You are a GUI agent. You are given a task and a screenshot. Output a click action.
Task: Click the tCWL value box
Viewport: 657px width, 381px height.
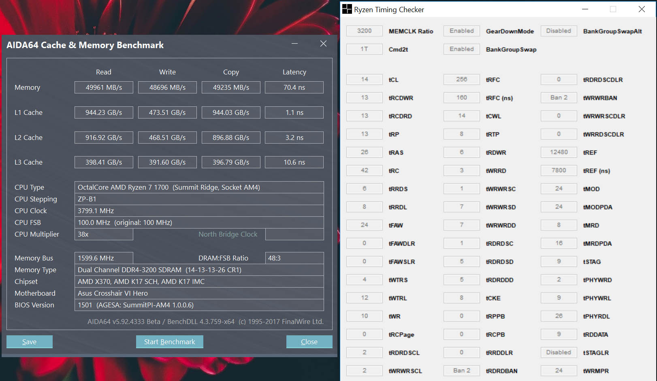coord(462,116)
